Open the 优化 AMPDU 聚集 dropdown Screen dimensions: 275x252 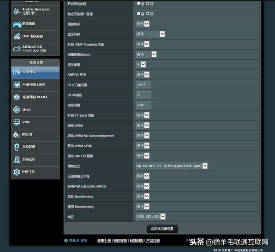pos(143,156)
